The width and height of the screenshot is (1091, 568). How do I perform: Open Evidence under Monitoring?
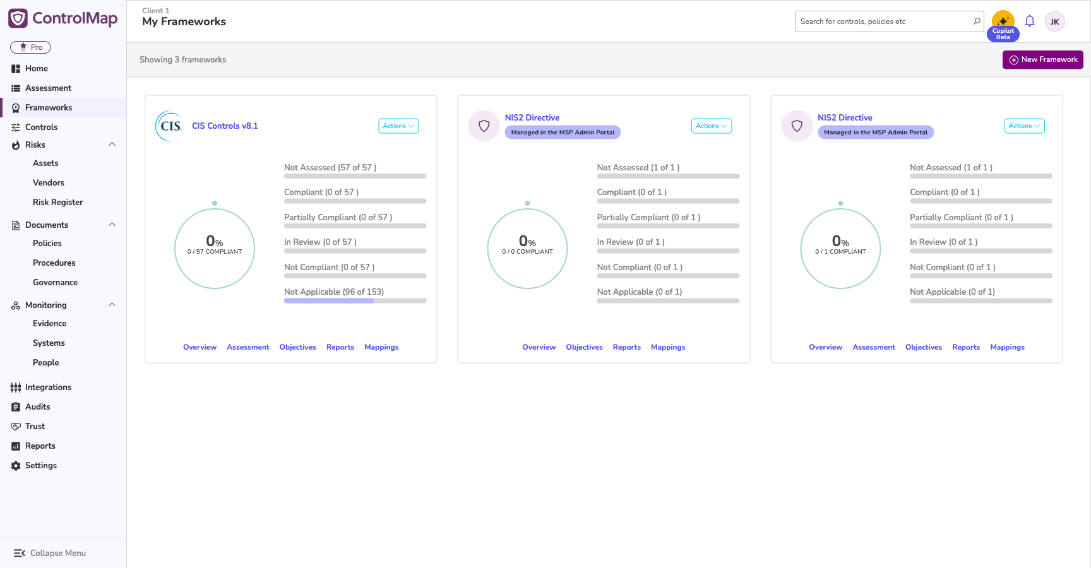tap(50, 324)
